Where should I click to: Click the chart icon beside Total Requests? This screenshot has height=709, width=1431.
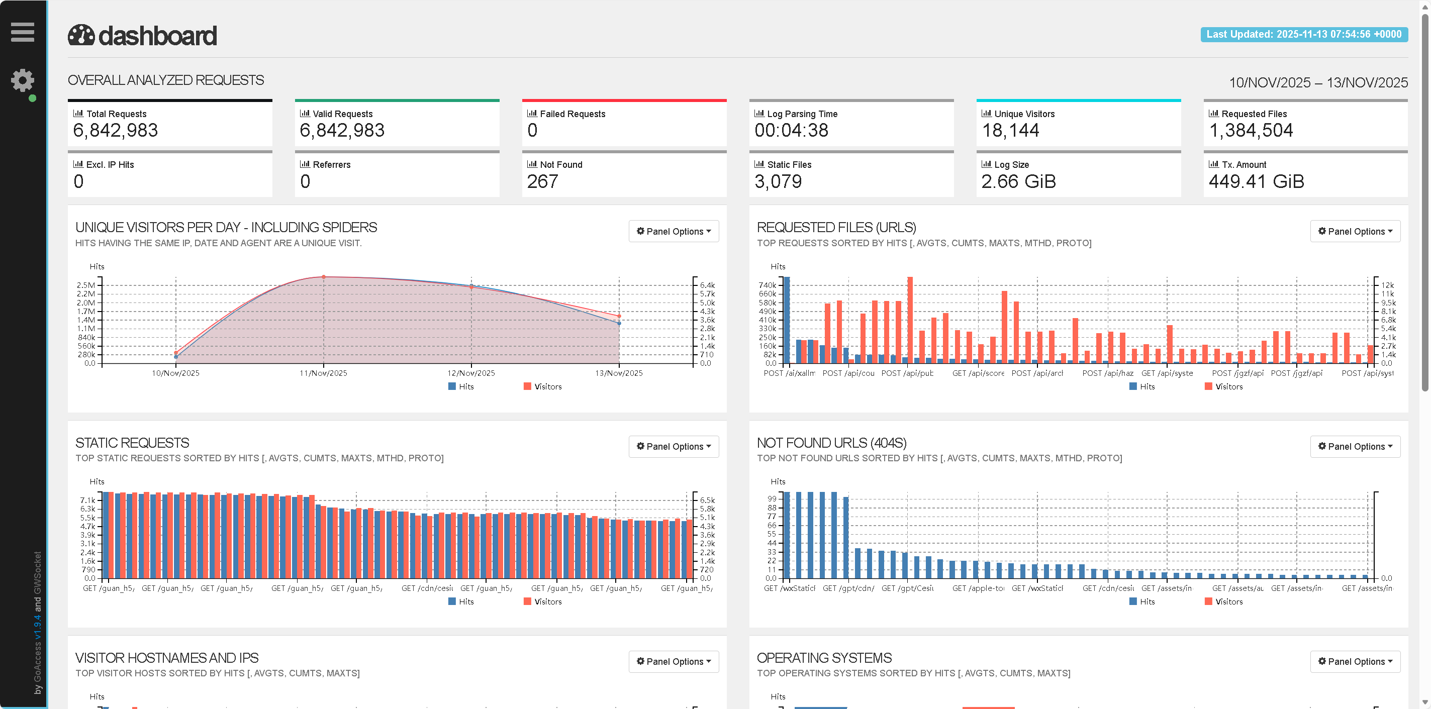click(x=78, y=113)
